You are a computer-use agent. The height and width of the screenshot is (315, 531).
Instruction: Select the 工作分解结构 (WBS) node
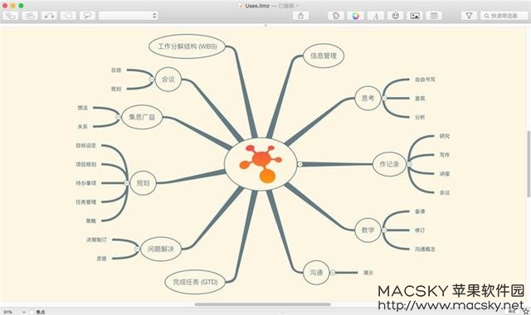point(188,46)
